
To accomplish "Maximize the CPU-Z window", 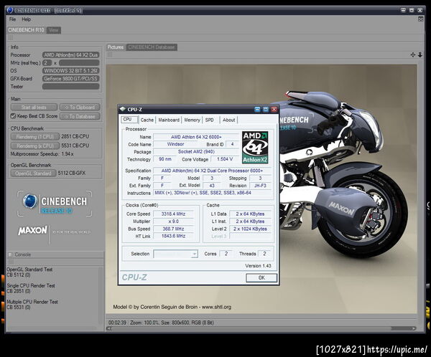I will 266,109.
